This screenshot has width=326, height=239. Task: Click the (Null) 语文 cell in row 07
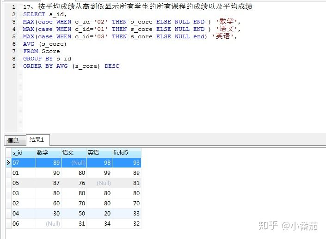[x=74, y=163]
